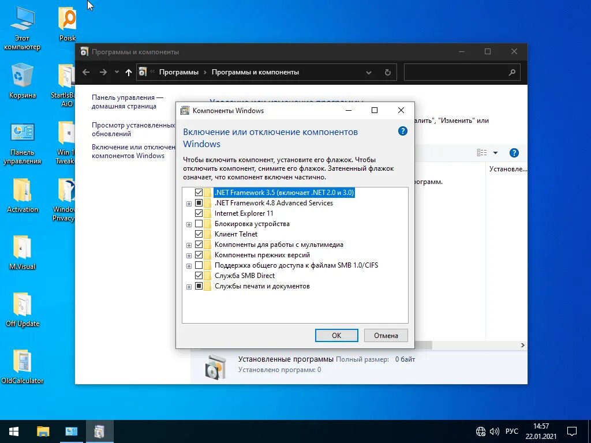
Task: Select the Activation folder on desktop
Action: 23,196
